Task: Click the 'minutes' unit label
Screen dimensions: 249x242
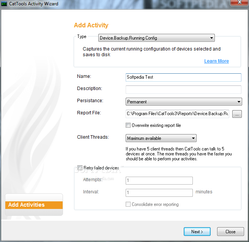Action: (x=204, y=192)
